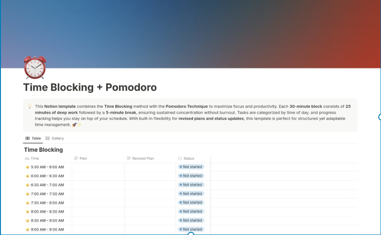Click Revised Plan cell for 8:30 AM – 9:00 AM

click(x=150, y=221)
